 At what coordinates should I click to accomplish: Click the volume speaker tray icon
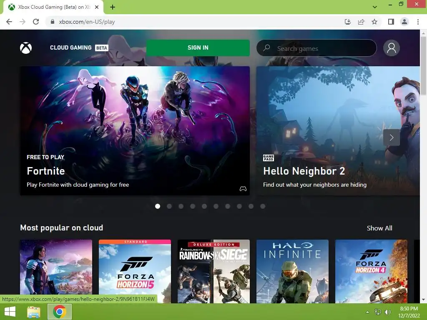tap(388, 312)
